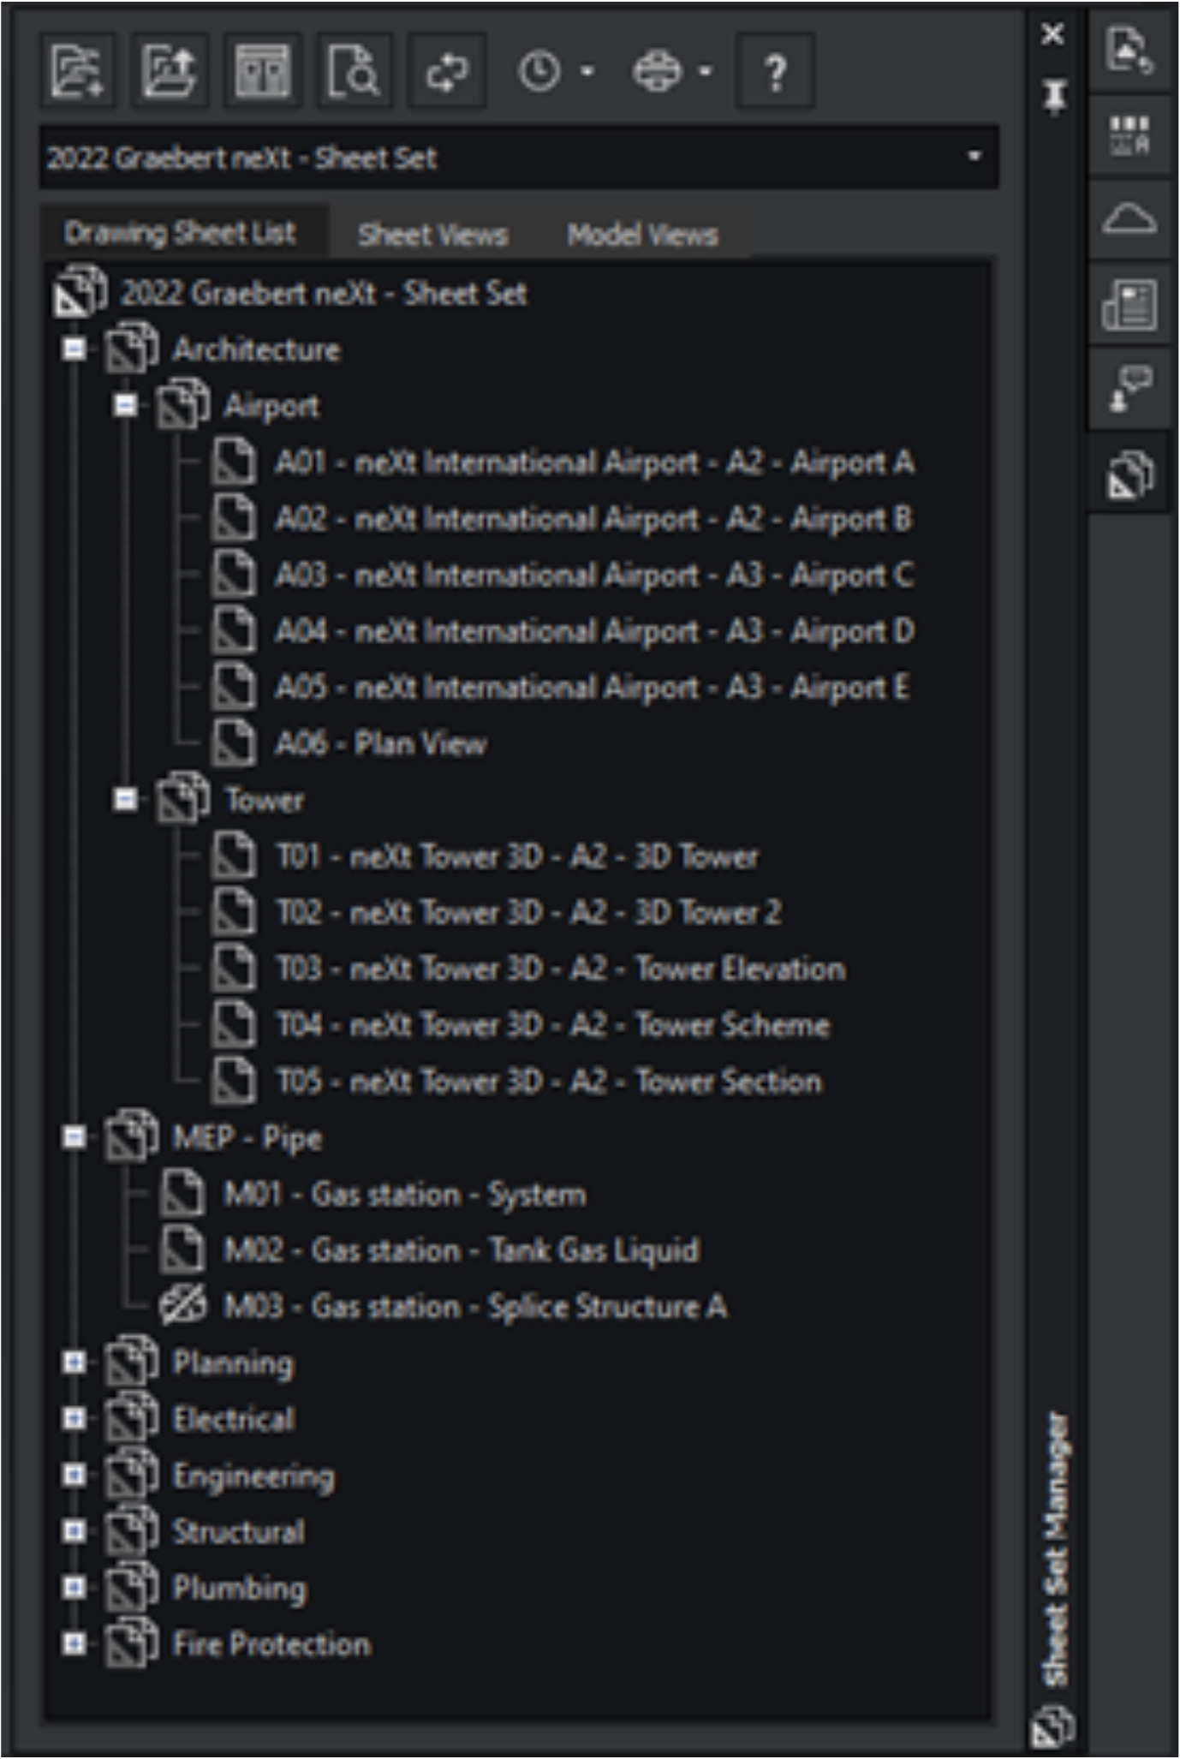This screenshot has height=1759, width=1180.
Task: Click the crossed-out sheet icon beside M03
Action: (183, 1307)
